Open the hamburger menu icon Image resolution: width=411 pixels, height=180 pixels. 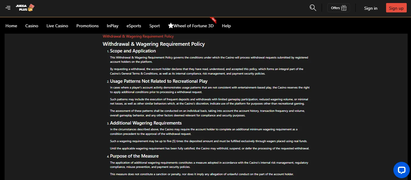8,8
